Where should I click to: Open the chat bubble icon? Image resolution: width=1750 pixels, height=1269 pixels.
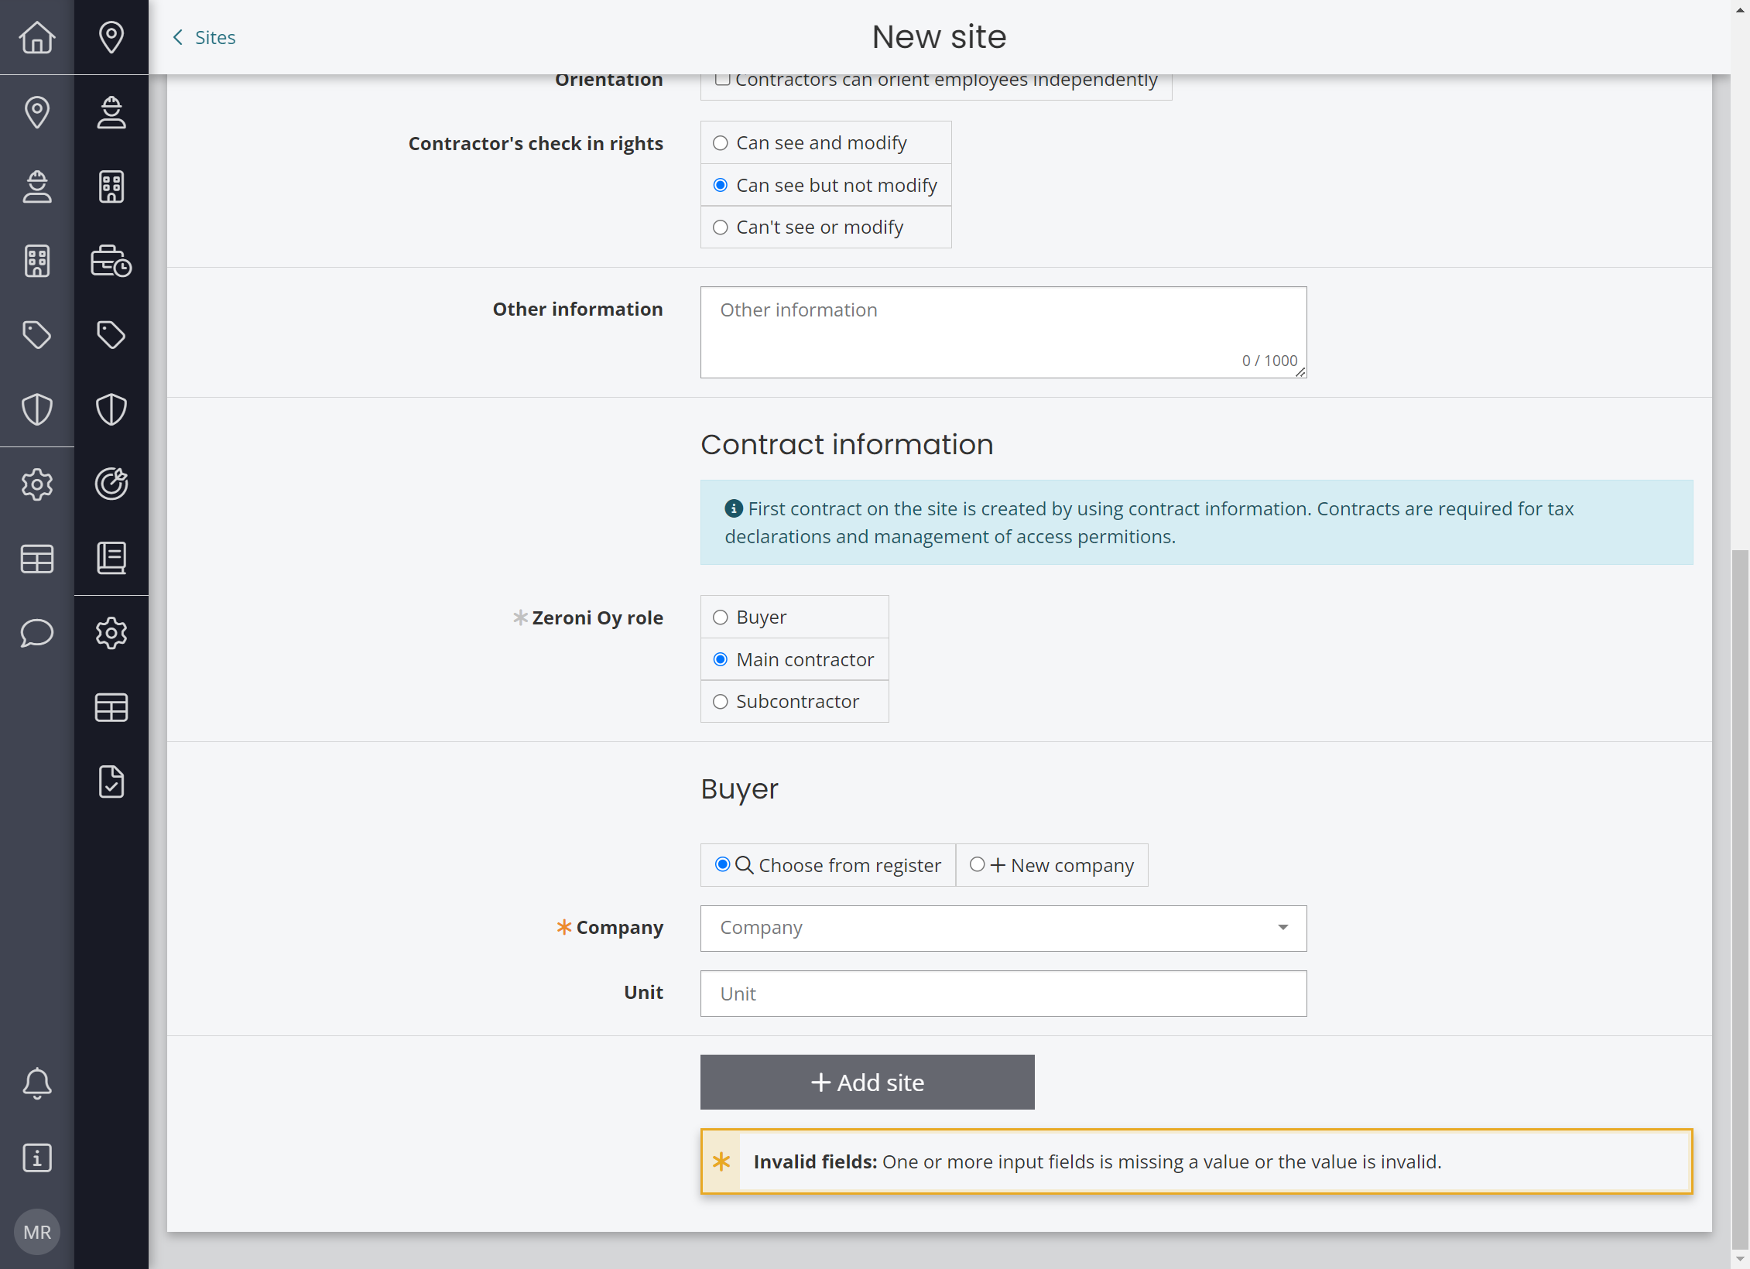36,633
